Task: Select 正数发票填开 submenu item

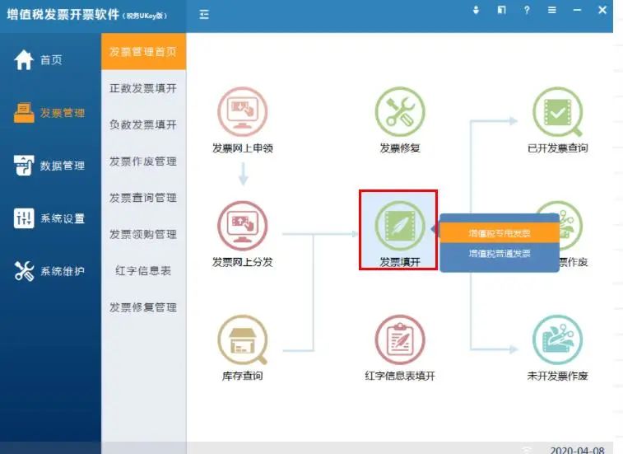Action: pyautogui.click(x=143, y=88)
